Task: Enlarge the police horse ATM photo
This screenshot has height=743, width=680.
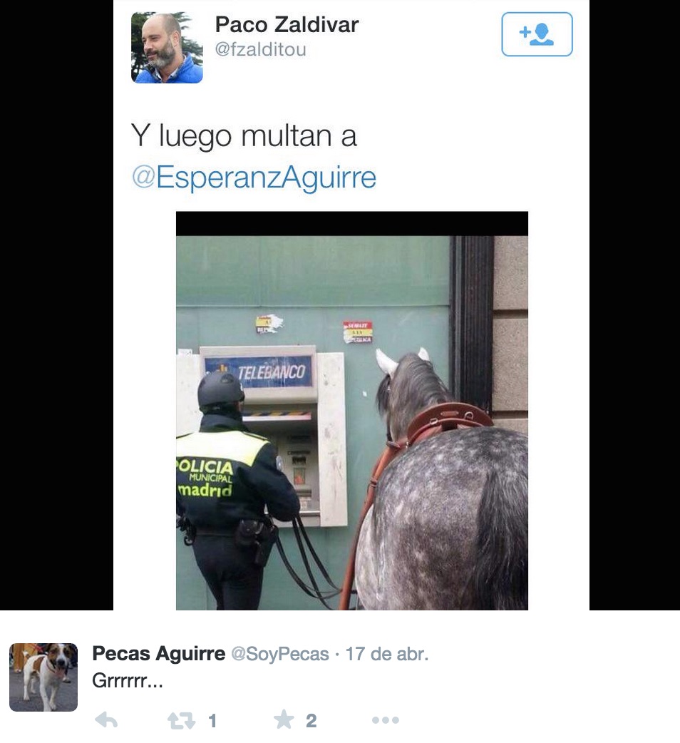Action: (352, 410)
